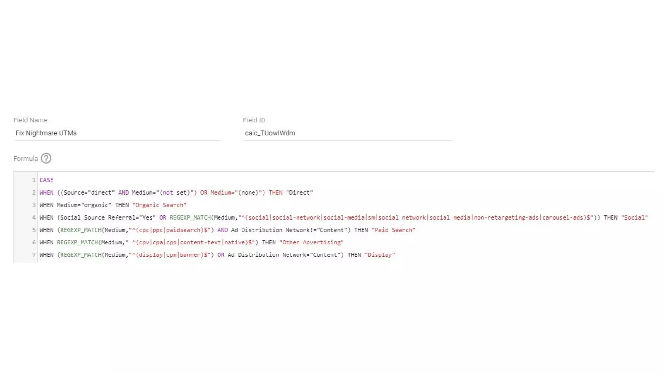Click the "Direct" string in the formula
Viewport: 663px width, 373px height.
point(299,193)
